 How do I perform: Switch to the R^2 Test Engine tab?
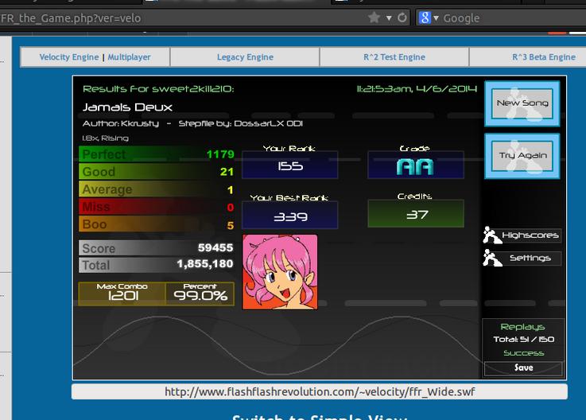394,57
